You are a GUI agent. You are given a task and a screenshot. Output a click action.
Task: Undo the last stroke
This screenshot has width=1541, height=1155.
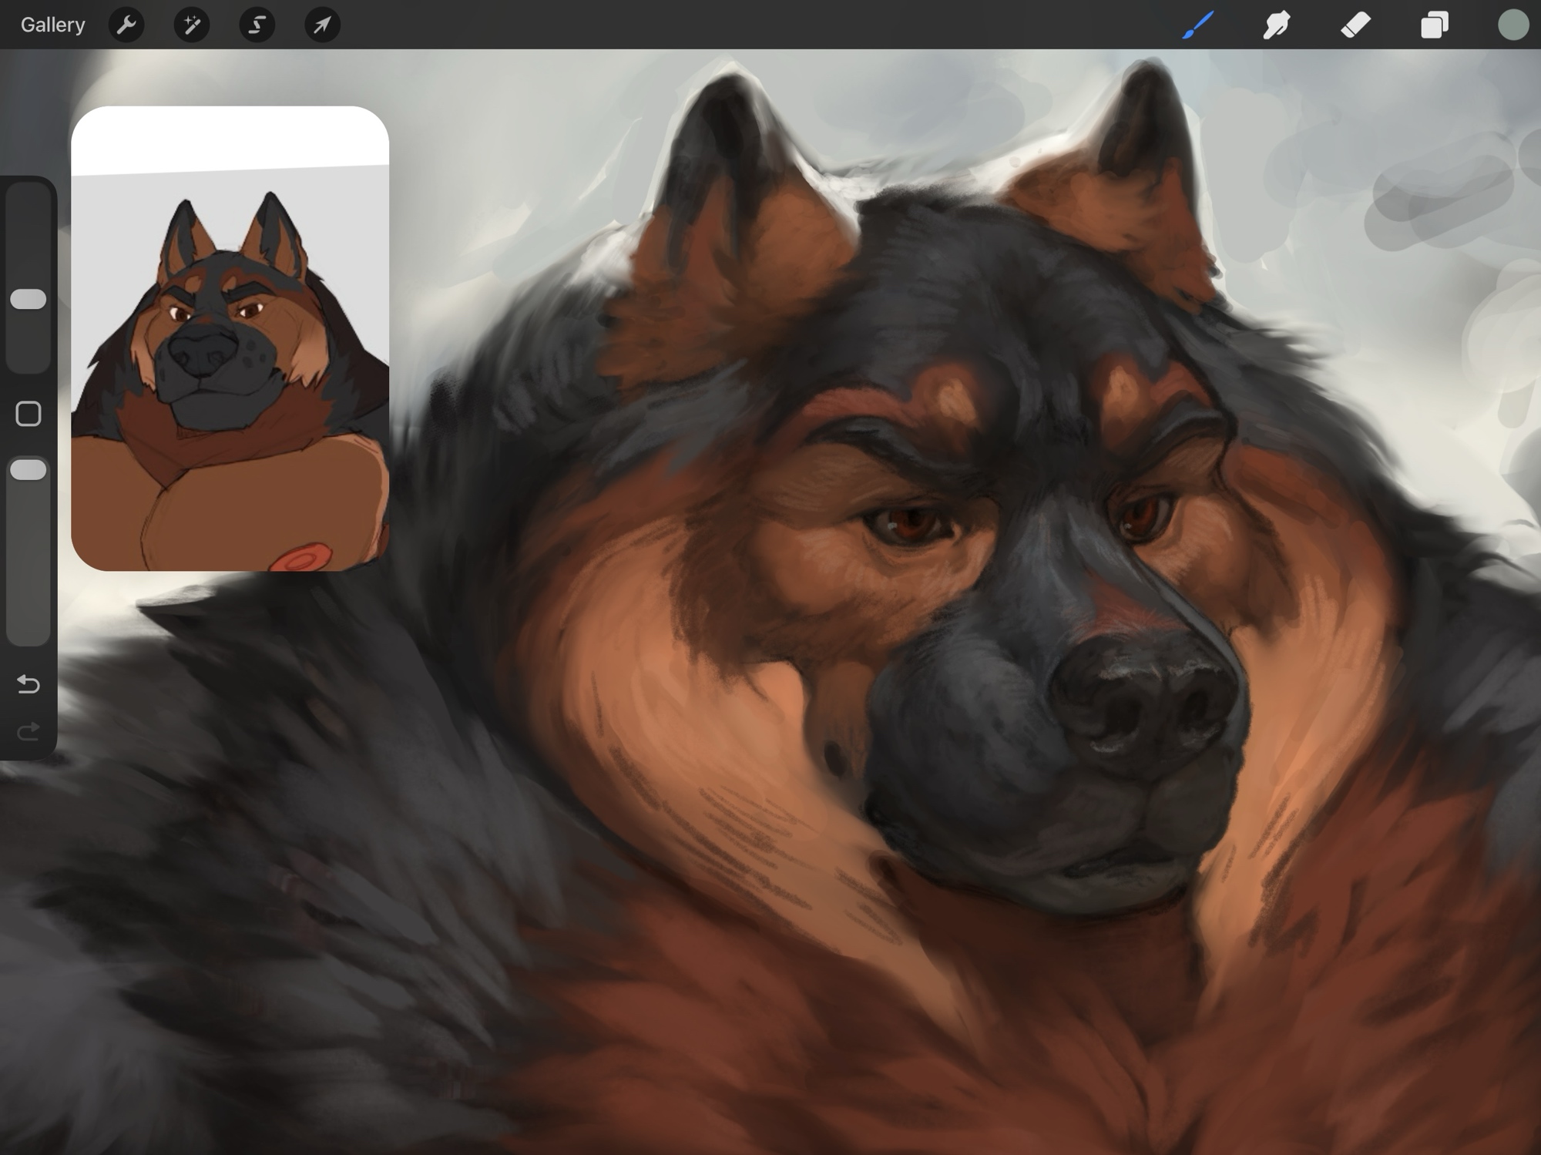click(x=29, y=683)
